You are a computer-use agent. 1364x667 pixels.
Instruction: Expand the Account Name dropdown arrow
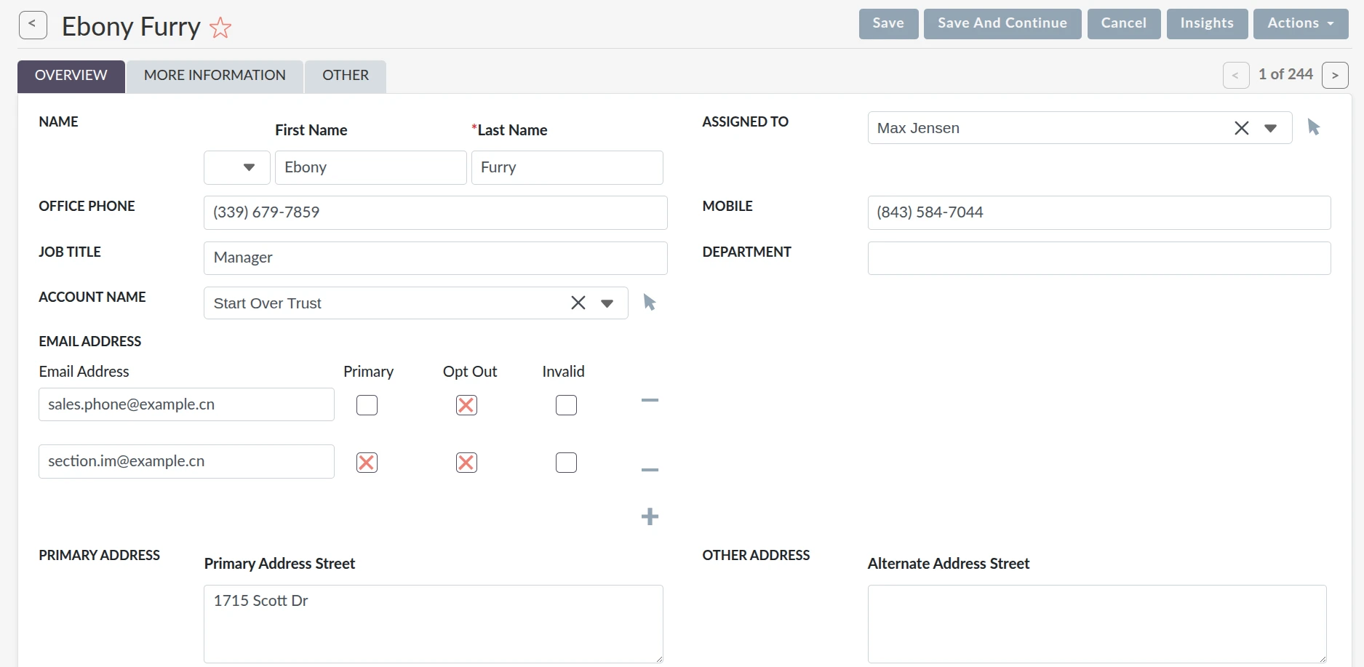(x=607, y=303)
